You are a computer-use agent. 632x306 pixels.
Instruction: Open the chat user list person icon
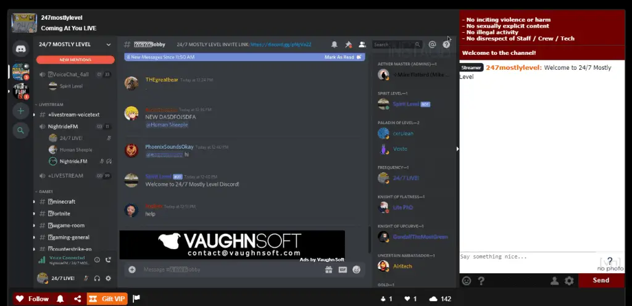tap(555, 281)
